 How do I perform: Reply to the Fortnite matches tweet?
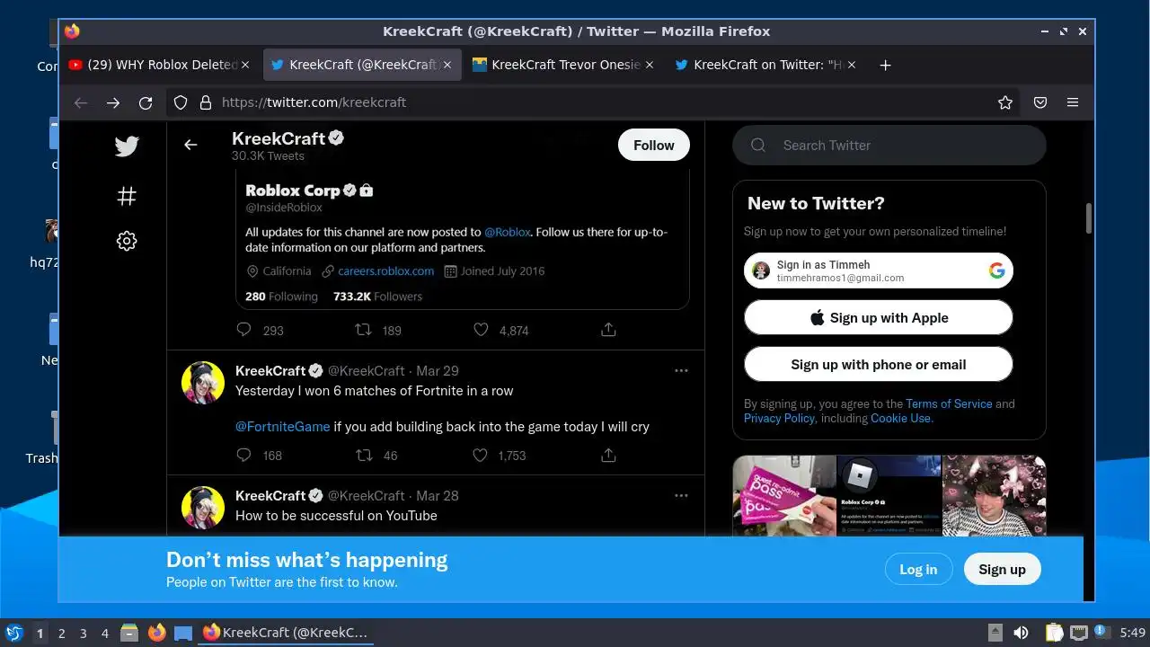click(x=243, y=455)
